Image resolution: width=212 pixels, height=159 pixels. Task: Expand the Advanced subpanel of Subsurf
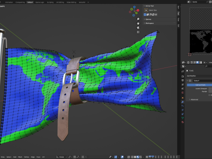coord(189,99)
